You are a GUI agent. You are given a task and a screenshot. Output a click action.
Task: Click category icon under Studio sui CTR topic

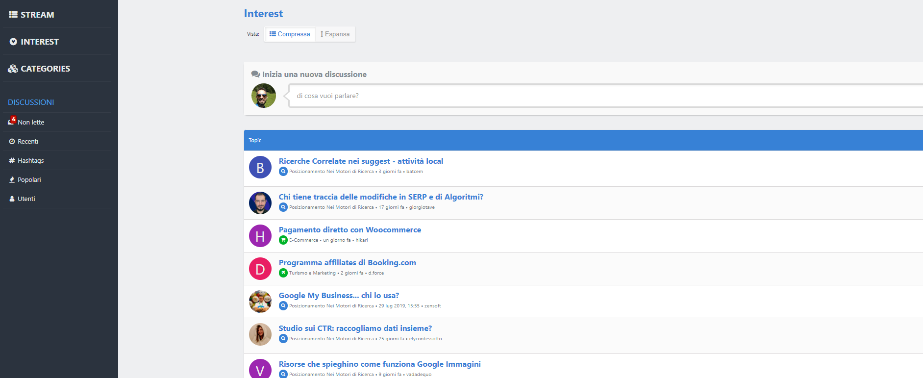tap(283, 339)
